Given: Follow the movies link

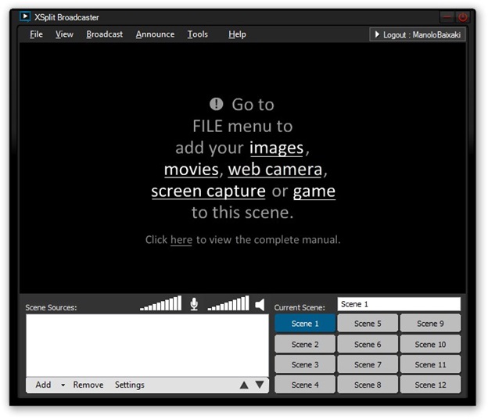Looking at the screenshot, I should click(x=192, y=170).
